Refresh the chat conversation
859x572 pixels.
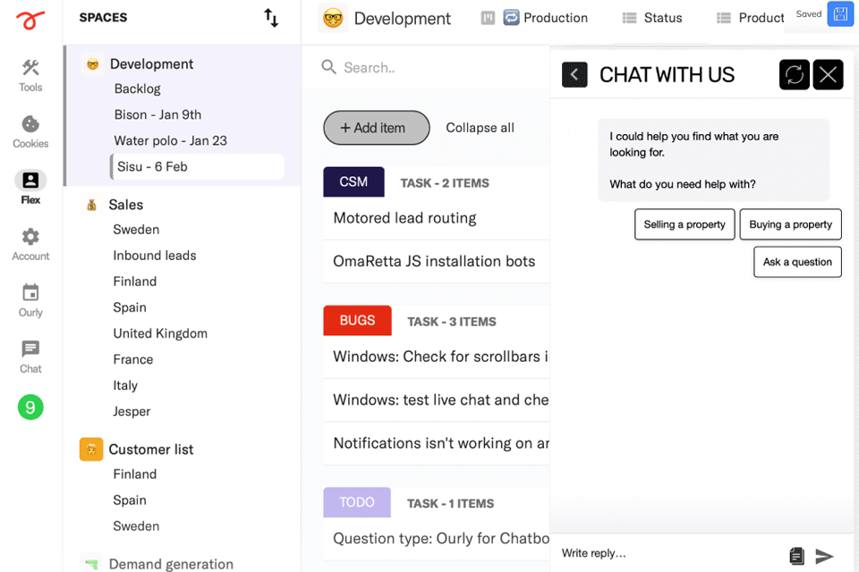794,74
